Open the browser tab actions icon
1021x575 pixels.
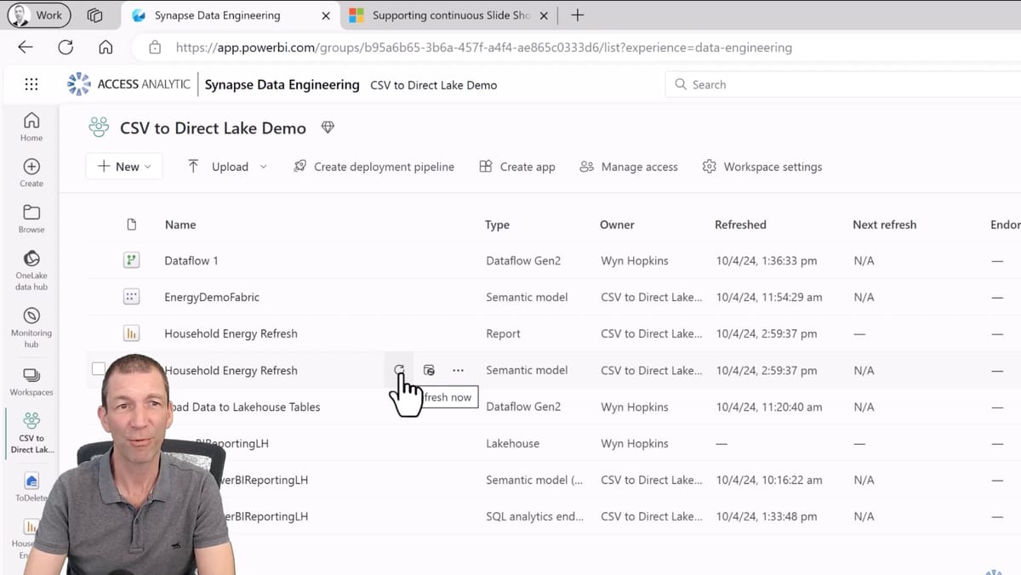point(94,15)
